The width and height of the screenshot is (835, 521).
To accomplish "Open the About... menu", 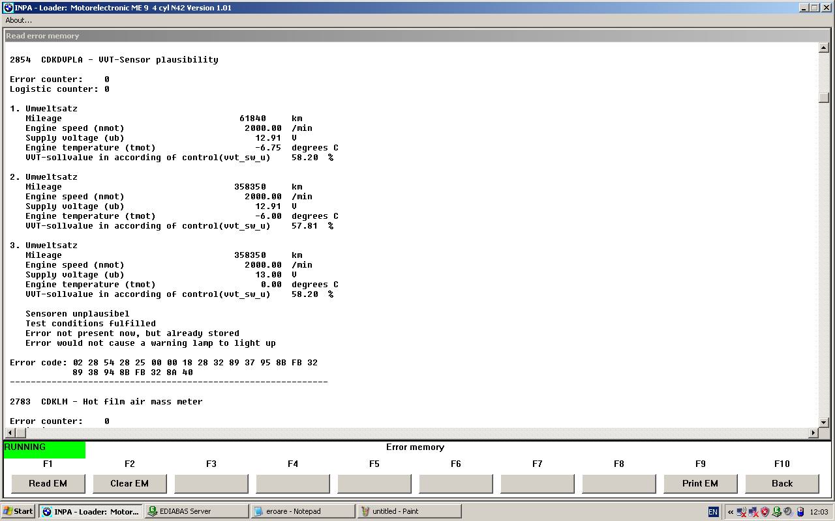I will coord(18,20).
